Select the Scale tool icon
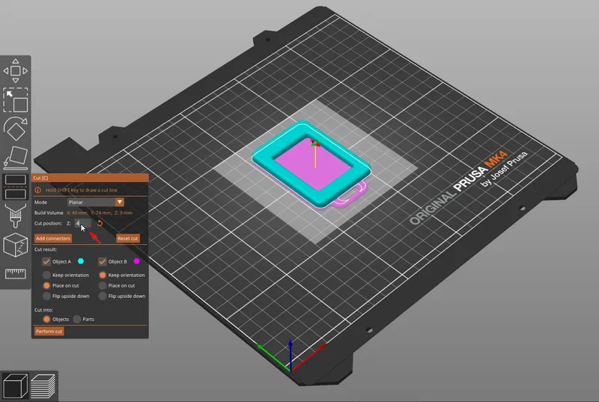The width and height of the screenshot is (599, 402). coord(15,100)
